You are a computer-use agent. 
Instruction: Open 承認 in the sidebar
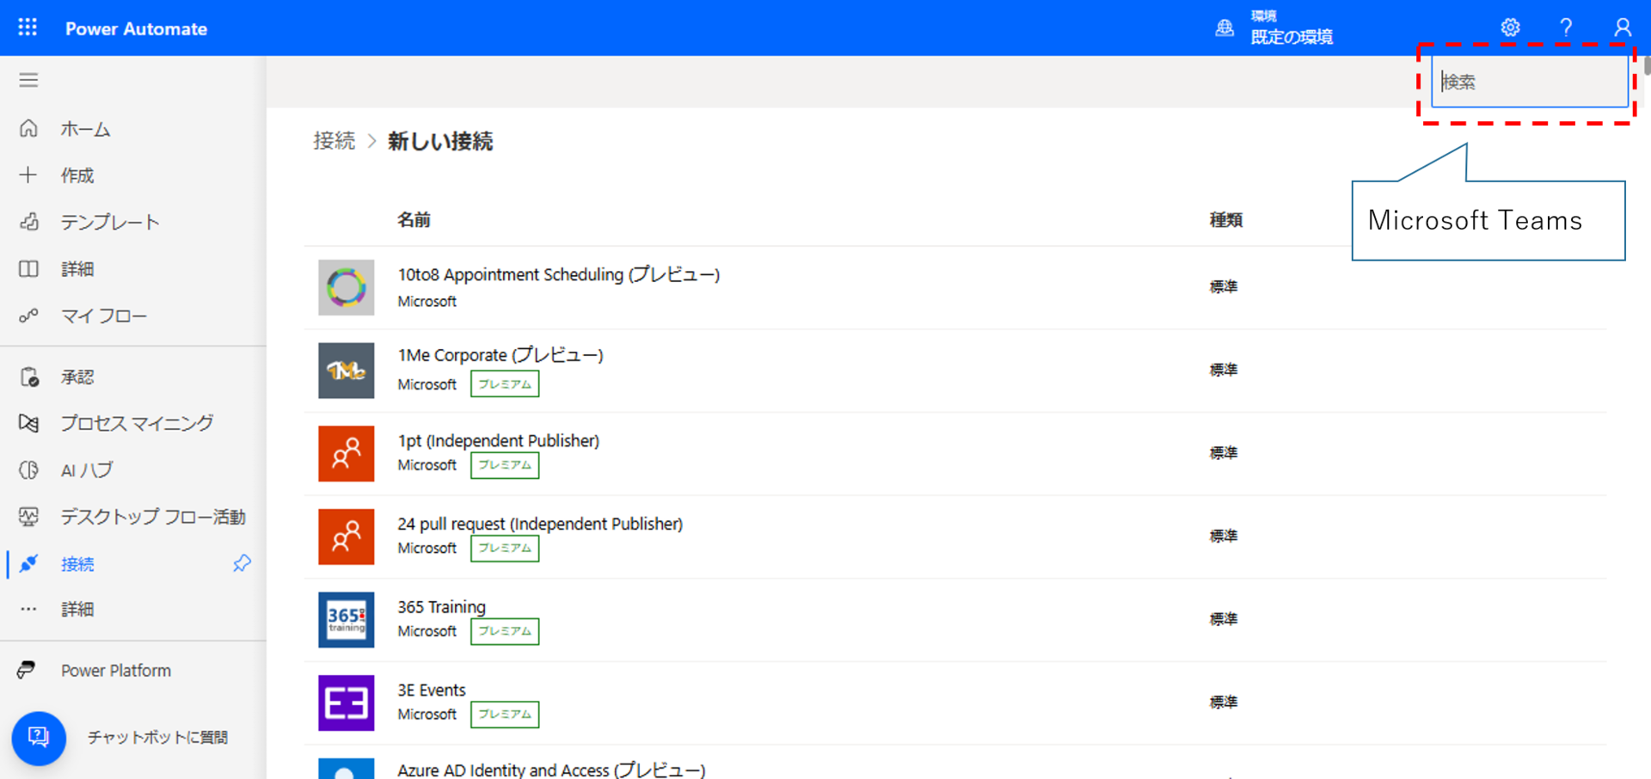[x=77, y=377]
